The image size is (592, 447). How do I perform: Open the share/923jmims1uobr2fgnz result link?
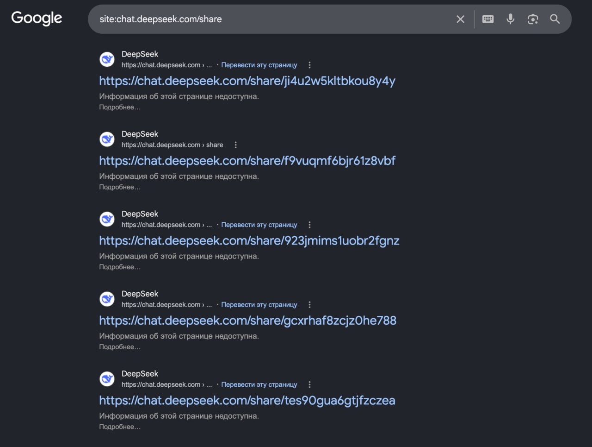pos(249,241)
